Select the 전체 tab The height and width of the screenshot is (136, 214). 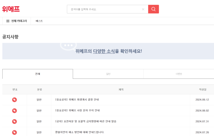[x=38, y=74]
